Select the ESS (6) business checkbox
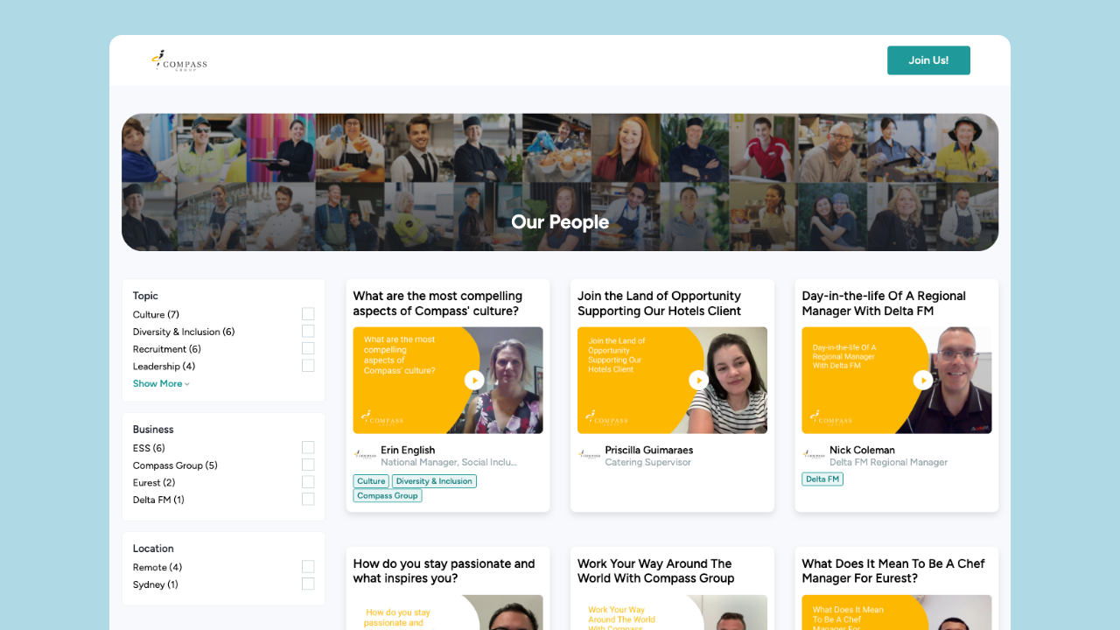Viewport: 1120px width, 630px height. (308, 448)
